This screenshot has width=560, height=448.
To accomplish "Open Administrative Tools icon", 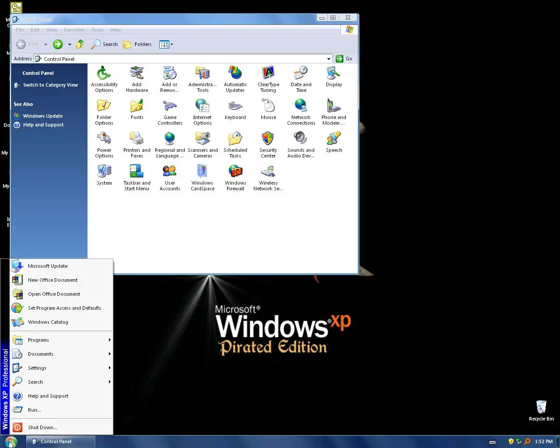I will (203, 79).
